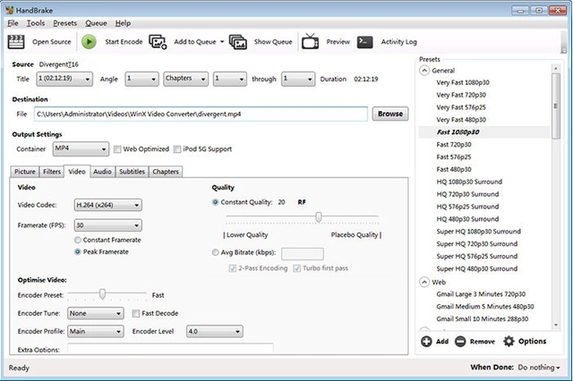Click the destination File path field
This screenshot has width=573, height=381.
tap(201, 114)
